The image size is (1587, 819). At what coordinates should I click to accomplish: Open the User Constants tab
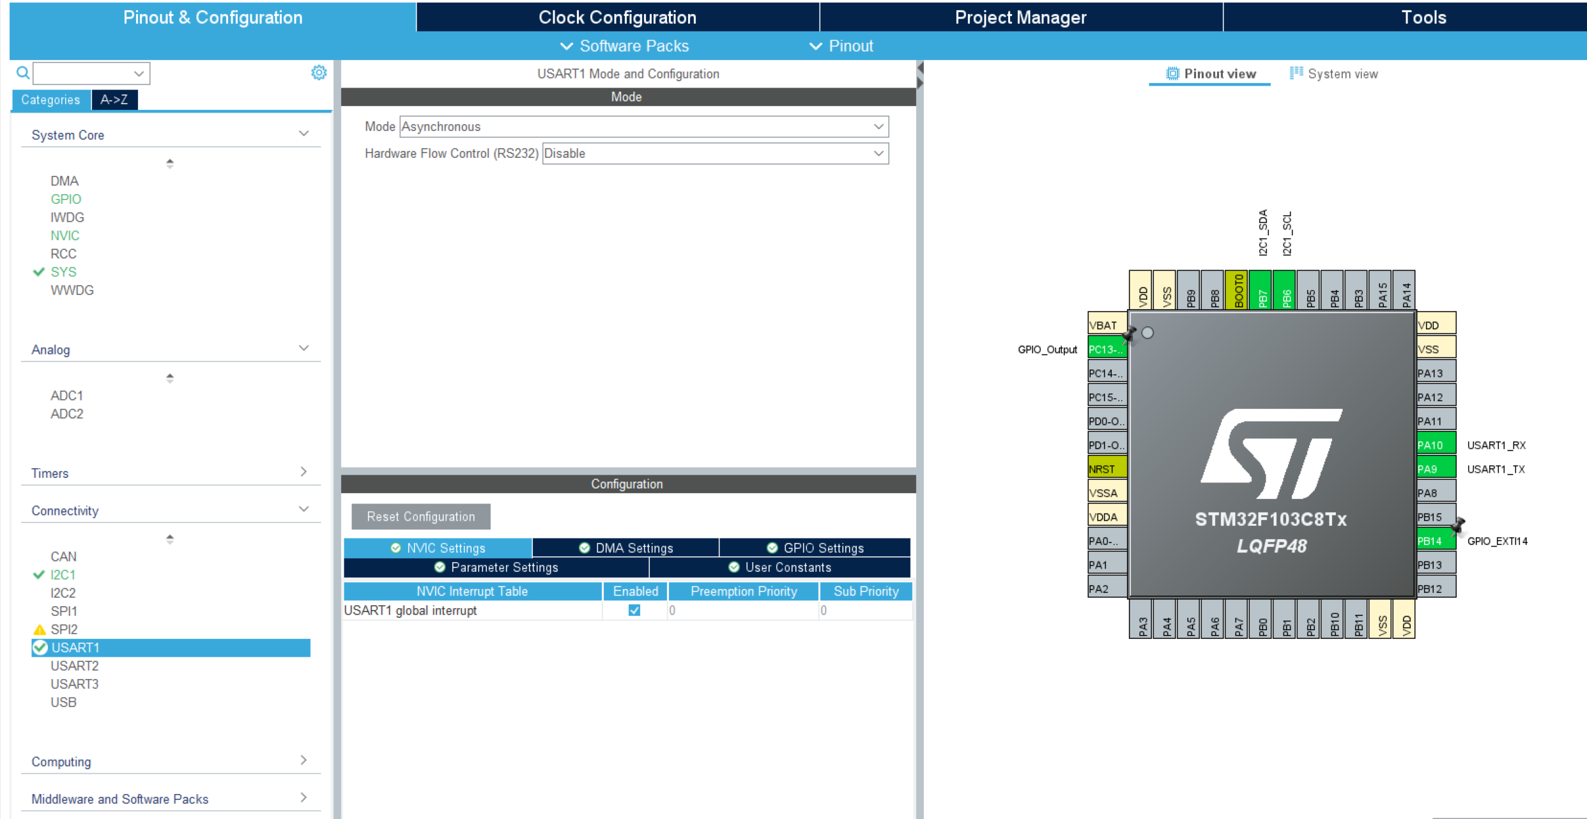pyautogui.click(x=780, y=567)
